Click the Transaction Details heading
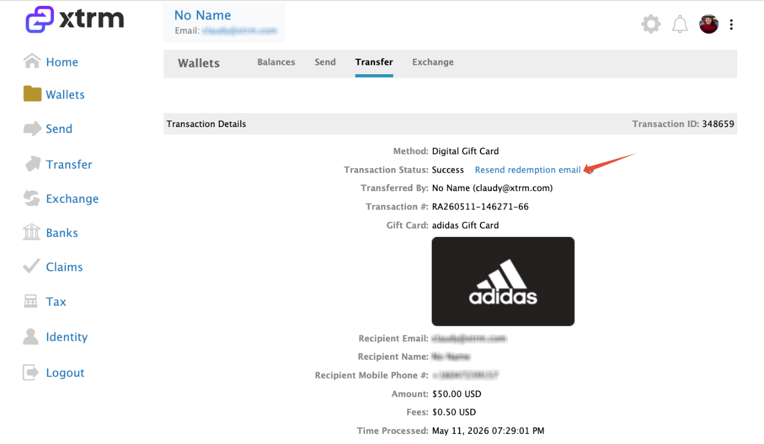The width and height of the screenshot is (764, 444). pos(206,124)
